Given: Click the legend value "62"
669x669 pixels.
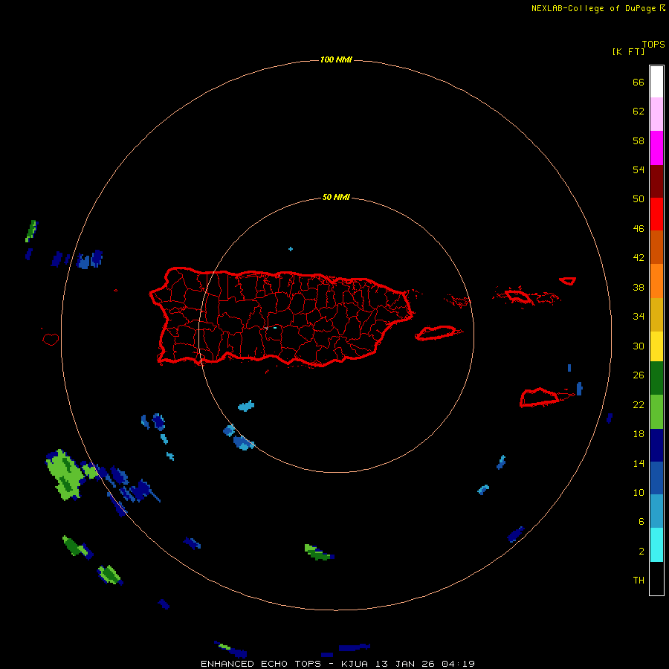Looking at the screenshot, I should click(639, 111).
